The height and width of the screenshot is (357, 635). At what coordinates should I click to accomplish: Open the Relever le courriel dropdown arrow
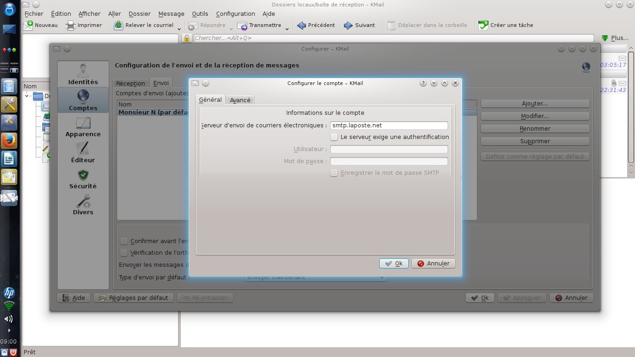(179, 29)
